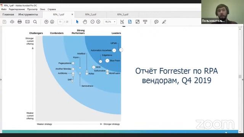Click the vertical scrollbar thumb
The height and width of the screenshot is (137, 244).
(240, 76)
